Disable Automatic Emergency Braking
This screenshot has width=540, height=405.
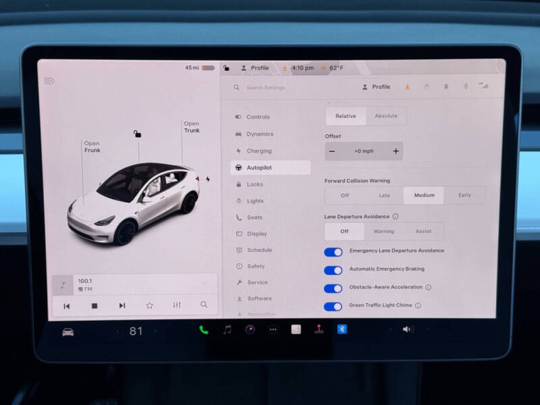[x=334, y=269]
